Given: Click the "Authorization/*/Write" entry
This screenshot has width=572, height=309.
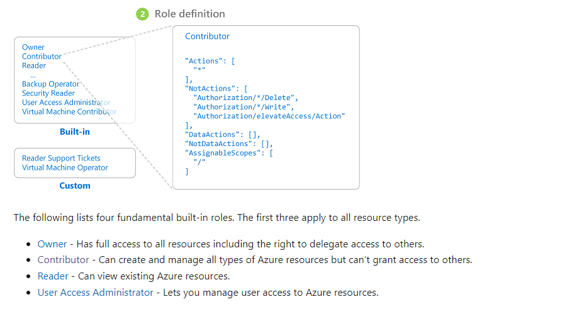Looking at the screenshot, I should pos(244,107).
